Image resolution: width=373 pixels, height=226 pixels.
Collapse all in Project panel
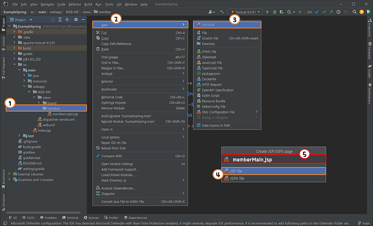[x=67, y=20]
